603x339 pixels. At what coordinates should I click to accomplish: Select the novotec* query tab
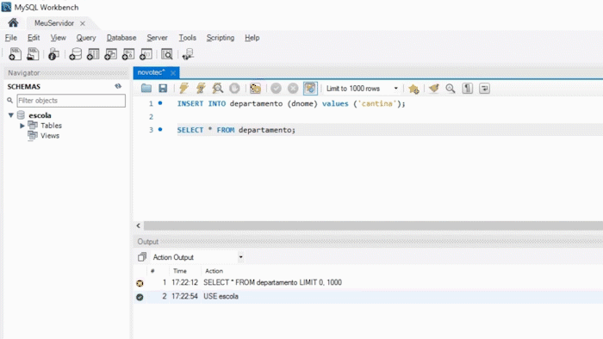coord(151,72)
